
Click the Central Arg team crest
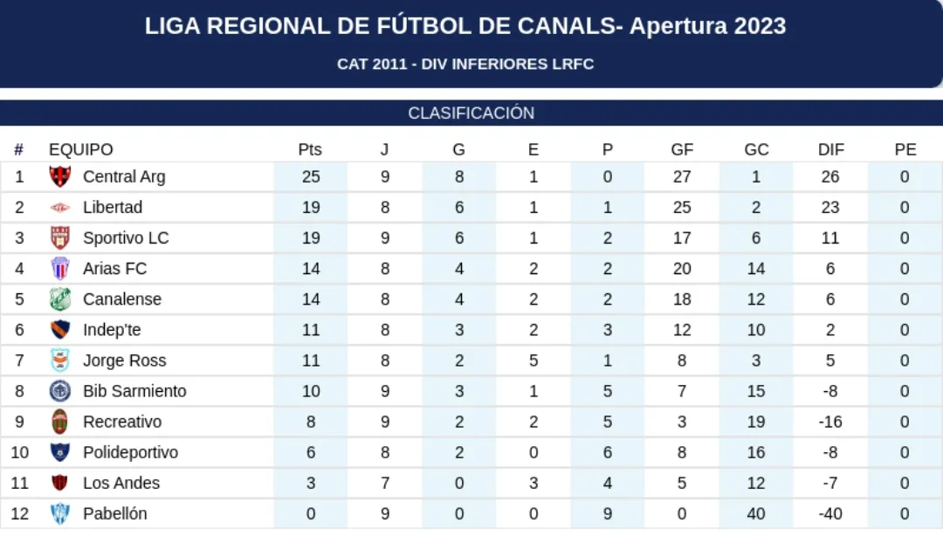(x=59, y=176)
